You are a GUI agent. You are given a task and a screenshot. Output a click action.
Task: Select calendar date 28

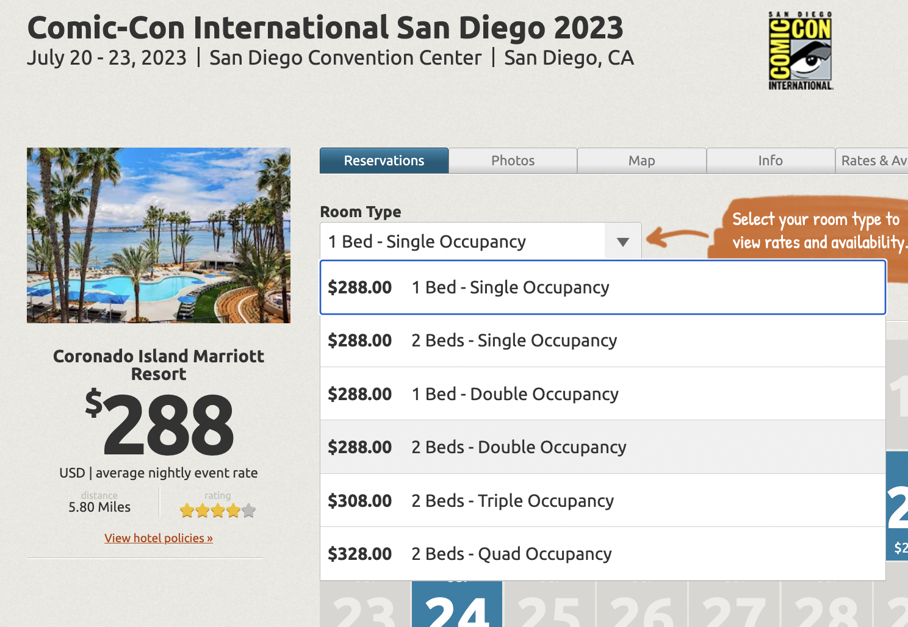(x=826, y=604)
